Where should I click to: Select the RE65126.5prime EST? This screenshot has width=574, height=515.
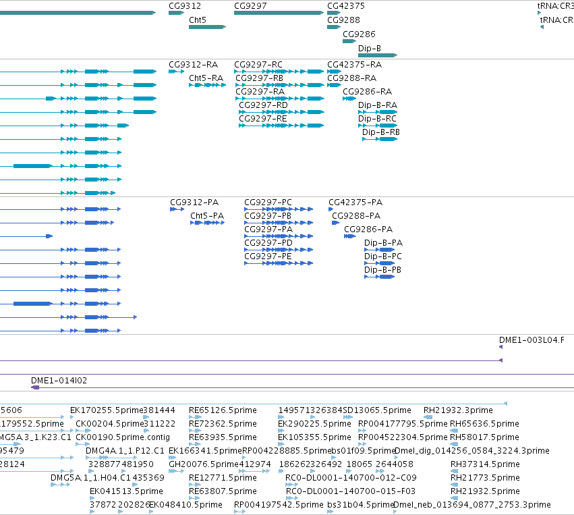195,417
